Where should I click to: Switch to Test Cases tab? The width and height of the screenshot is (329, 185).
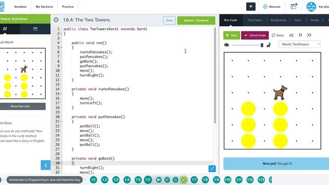[255, 20]
